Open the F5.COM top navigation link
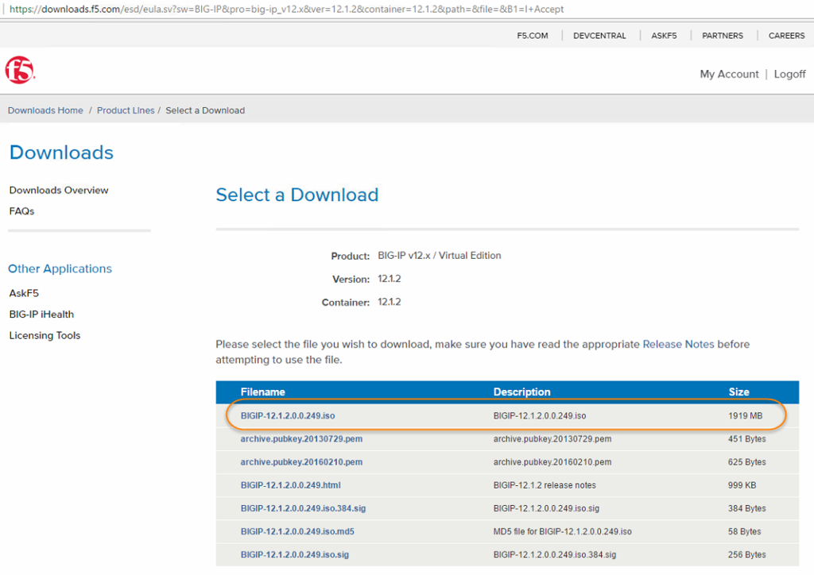The height and width of the screenshot is (575, 814). click(532, 36)
